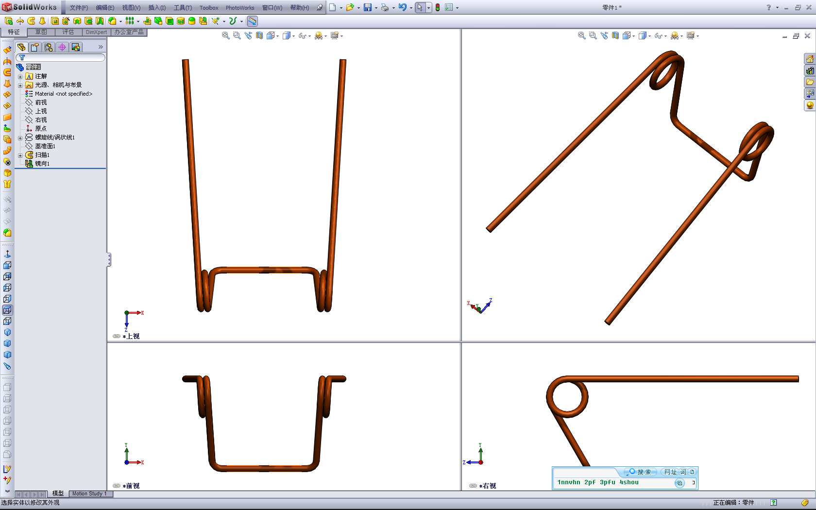Open dropdown arrow next to Undo icon
816x510 pixels.
coord(411,8)
